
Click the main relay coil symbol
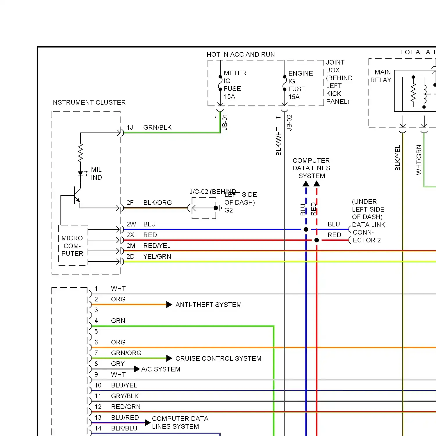click(425, 94)
